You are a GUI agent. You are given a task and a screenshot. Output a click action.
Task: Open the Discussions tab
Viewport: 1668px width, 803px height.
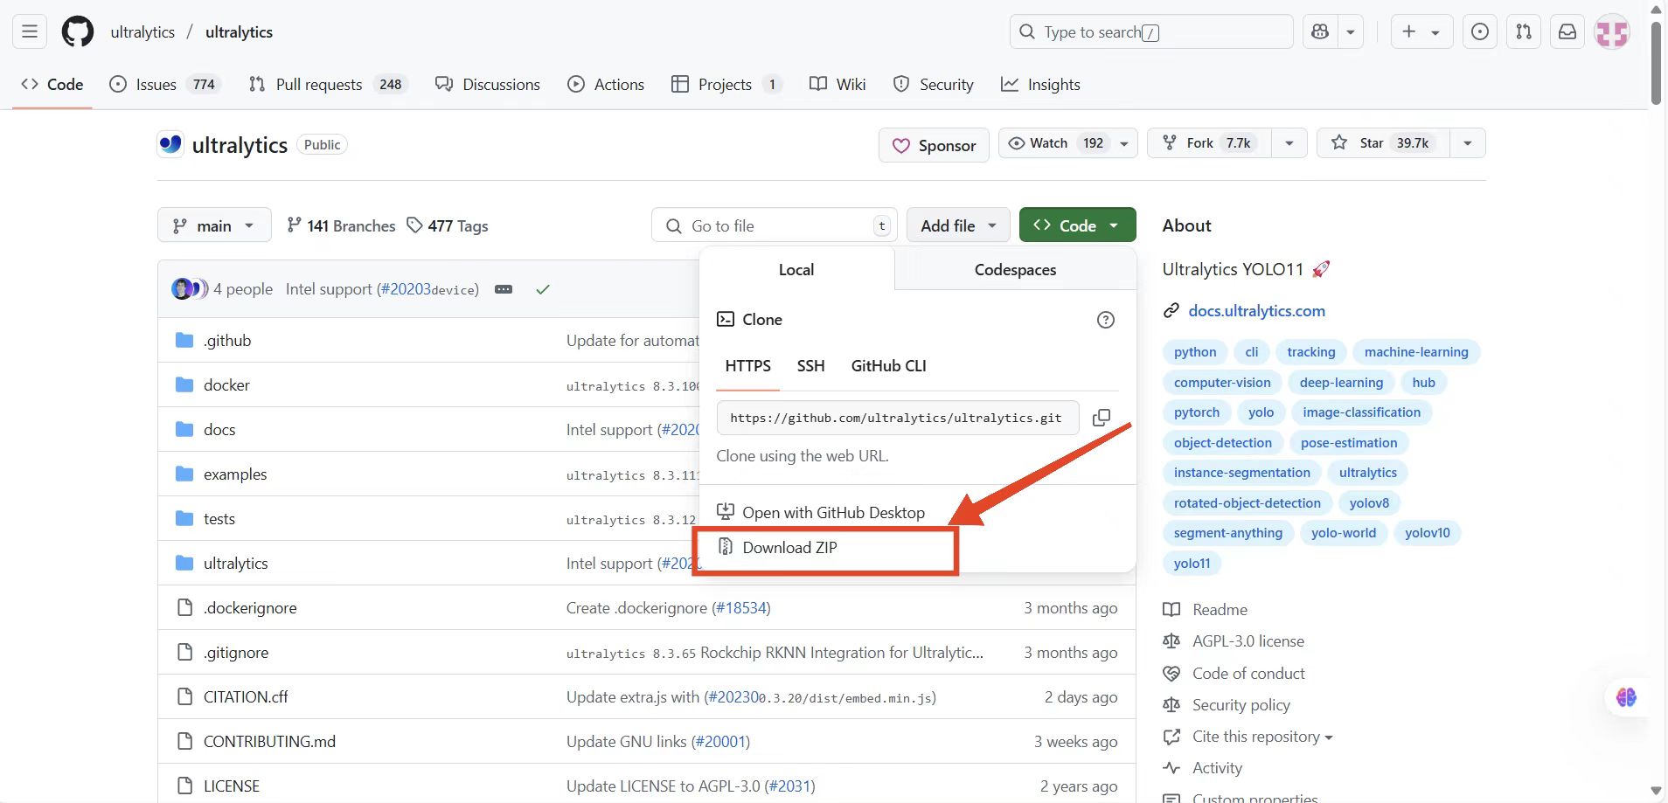coord(488,85)
